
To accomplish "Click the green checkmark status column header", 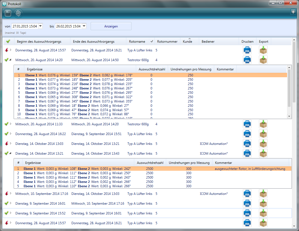I will pos(8,41).
